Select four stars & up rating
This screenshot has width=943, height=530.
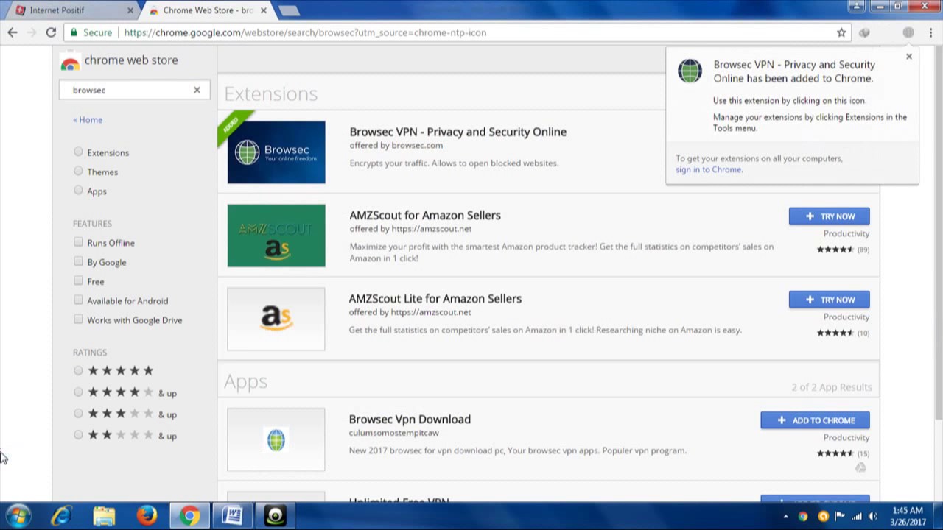pos(78,392)
